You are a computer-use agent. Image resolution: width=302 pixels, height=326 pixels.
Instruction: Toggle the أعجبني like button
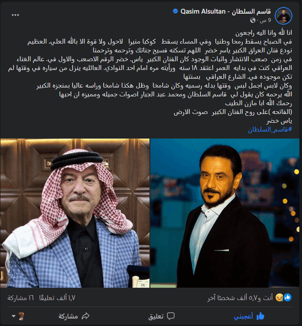click(x=249, y=316)
